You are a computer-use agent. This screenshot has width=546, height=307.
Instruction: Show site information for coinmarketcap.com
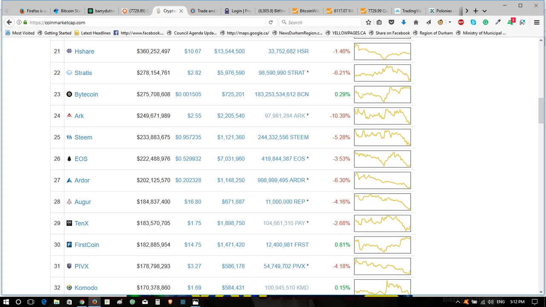[19, 22]
